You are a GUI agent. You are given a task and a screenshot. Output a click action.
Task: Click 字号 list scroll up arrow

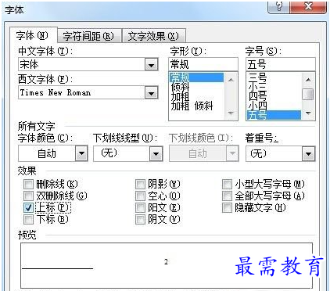(x=308, y=79)
